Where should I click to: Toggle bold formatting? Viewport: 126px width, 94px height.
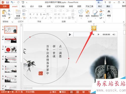[30, 14]
